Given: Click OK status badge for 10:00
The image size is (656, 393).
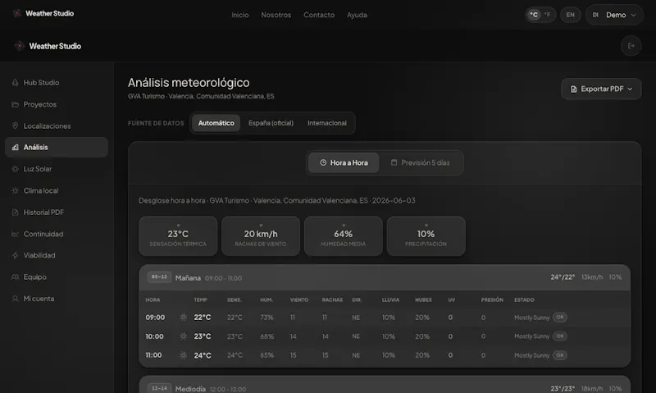Looking at the screenshot, I should 560,336.
